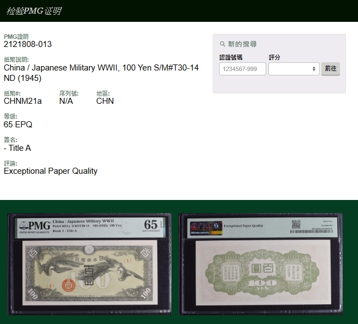Click the Exceptional Paper Quality comment text
358x324 pixels.
click(x=50, y=171)
